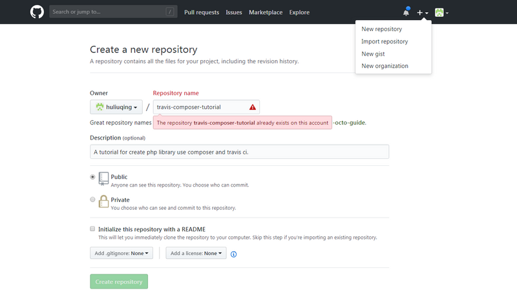Image resolution: width=517 pixels, height=297 pixels.
Task: Click the Private repository lock icon
Action: coord(103,201)
